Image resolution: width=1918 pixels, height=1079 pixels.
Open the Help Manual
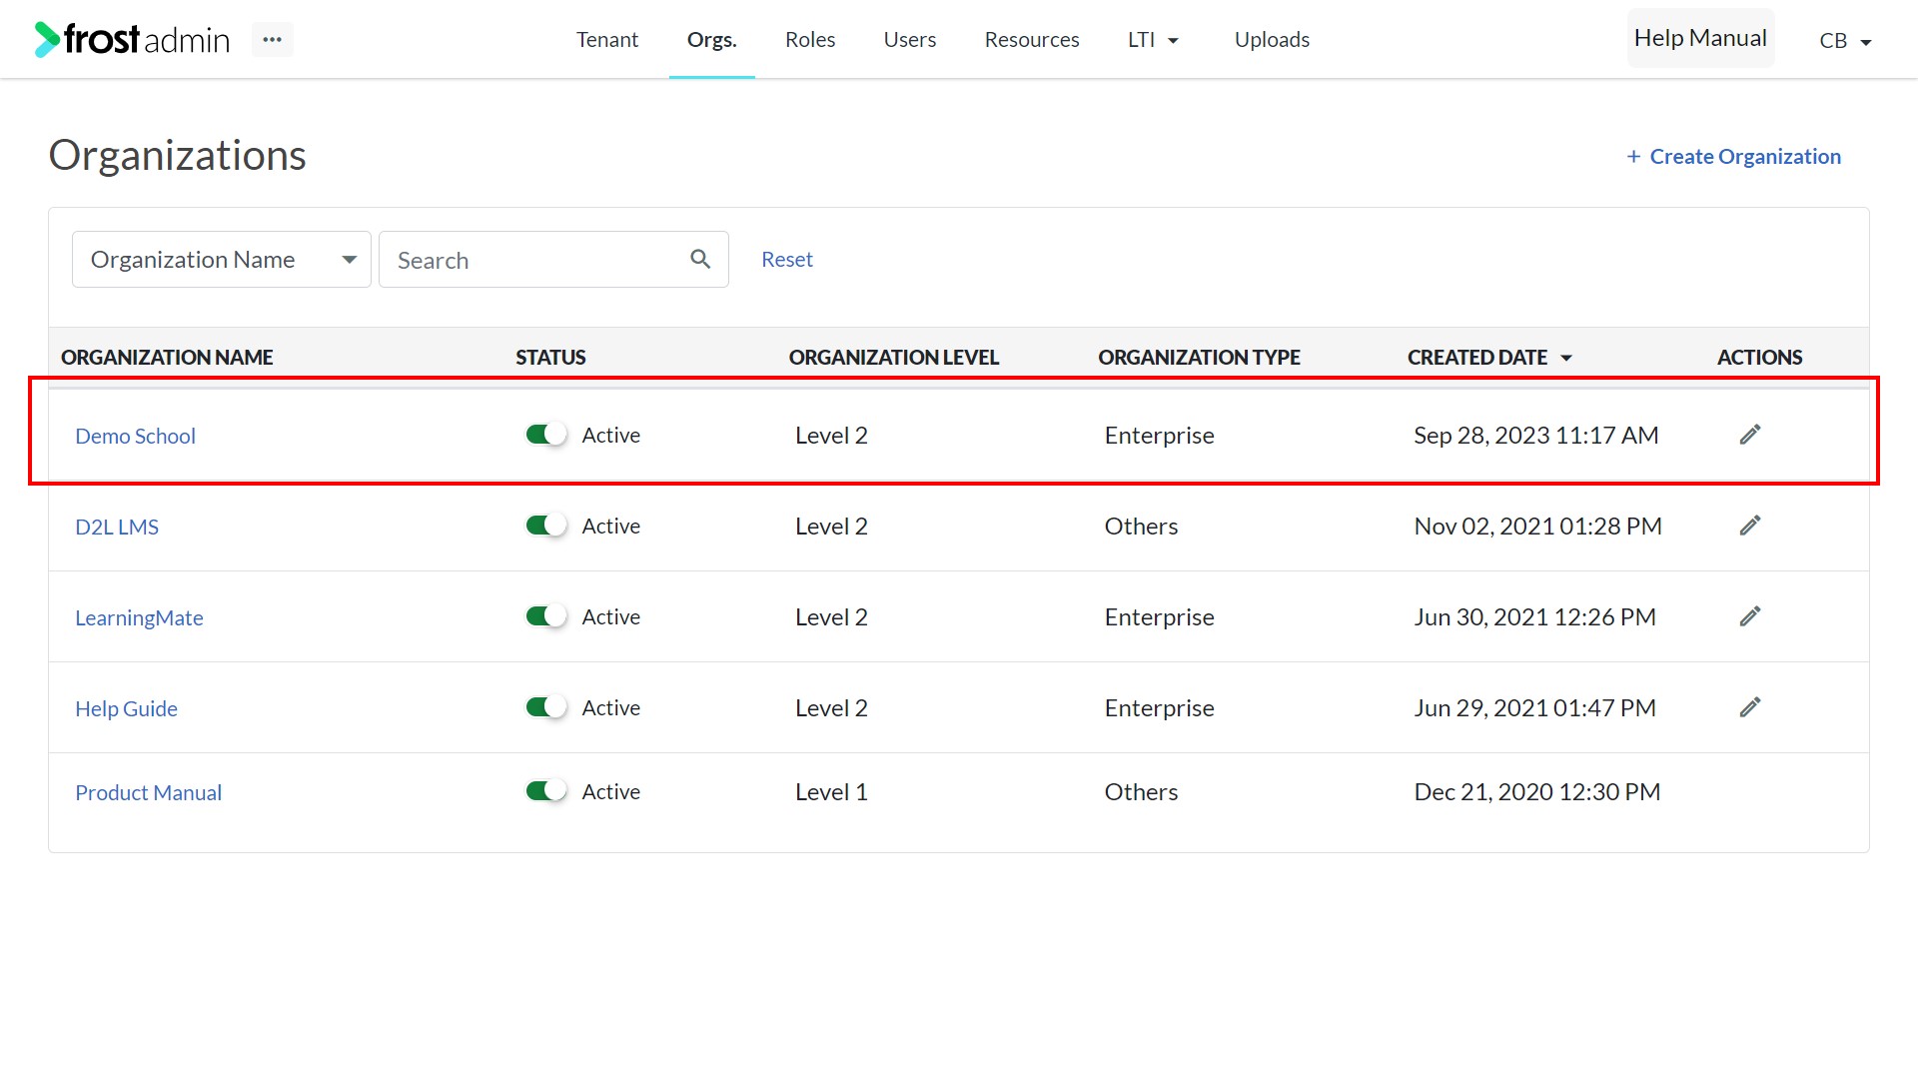pos(1700,38)
